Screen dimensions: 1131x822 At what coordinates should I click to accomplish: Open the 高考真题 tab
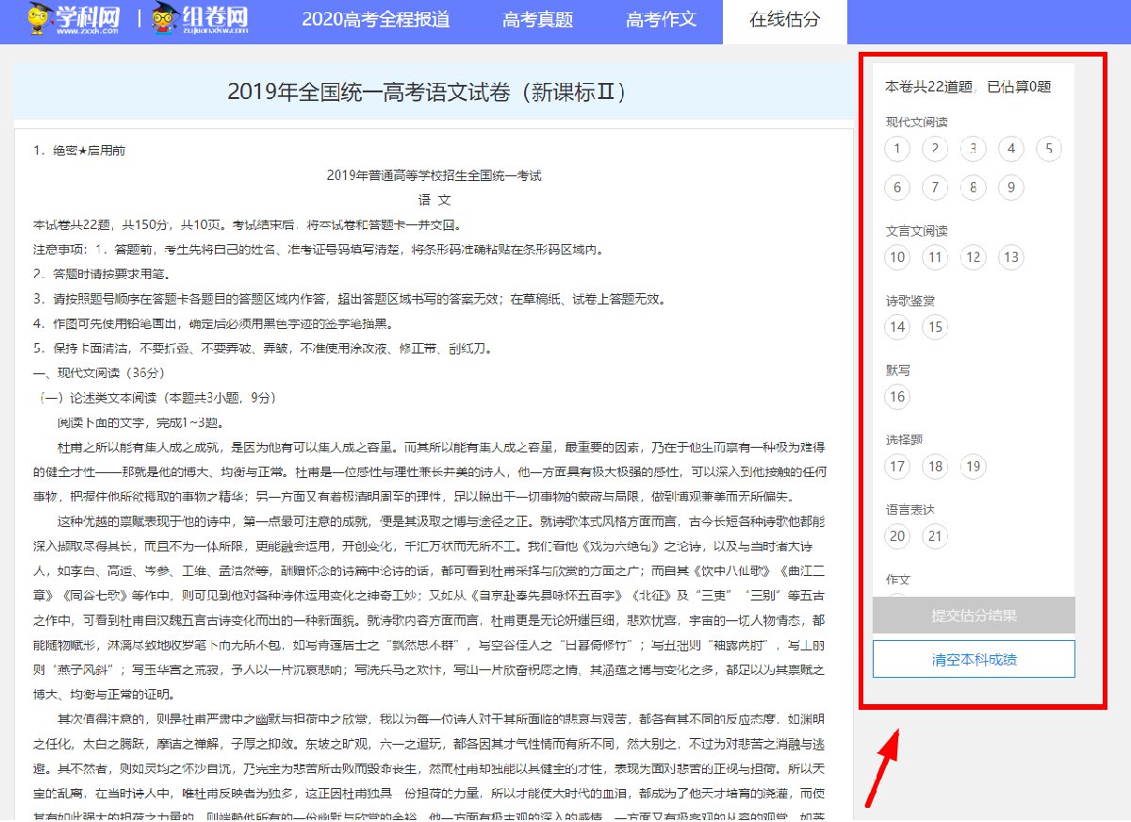(x=537, y=20)
